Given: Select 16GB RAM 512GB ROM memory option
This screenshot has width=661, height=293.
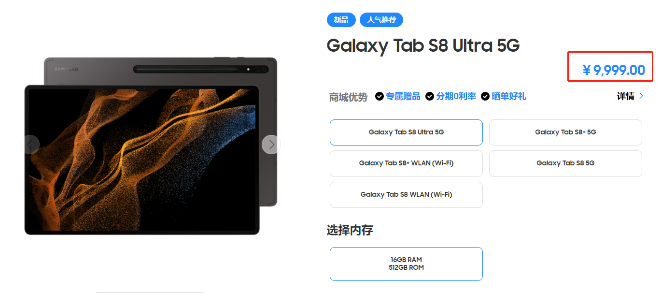Looking at the screenshot, I should tap(406, 264).
